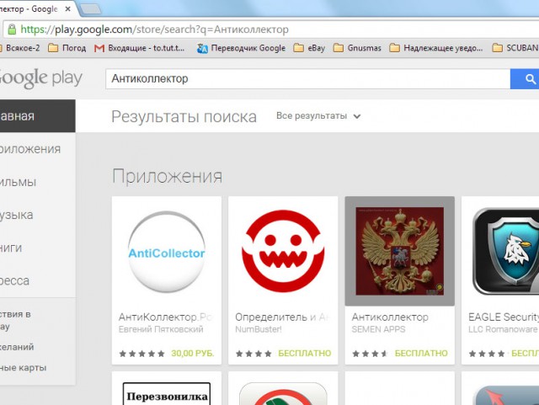This screenshot has width=539, height=405.
Task: Select Пресса in the sidebar
Action: click(15, 281)
